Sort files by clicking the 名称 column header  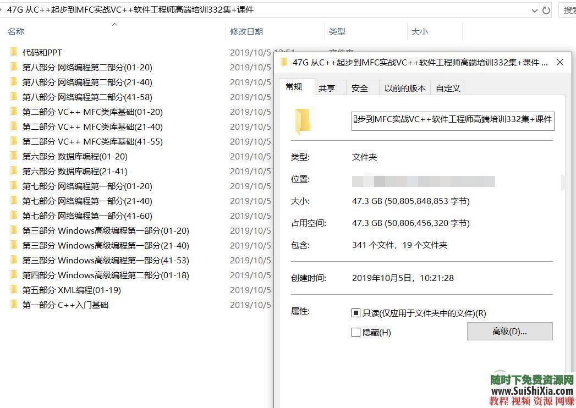(16, 31)
